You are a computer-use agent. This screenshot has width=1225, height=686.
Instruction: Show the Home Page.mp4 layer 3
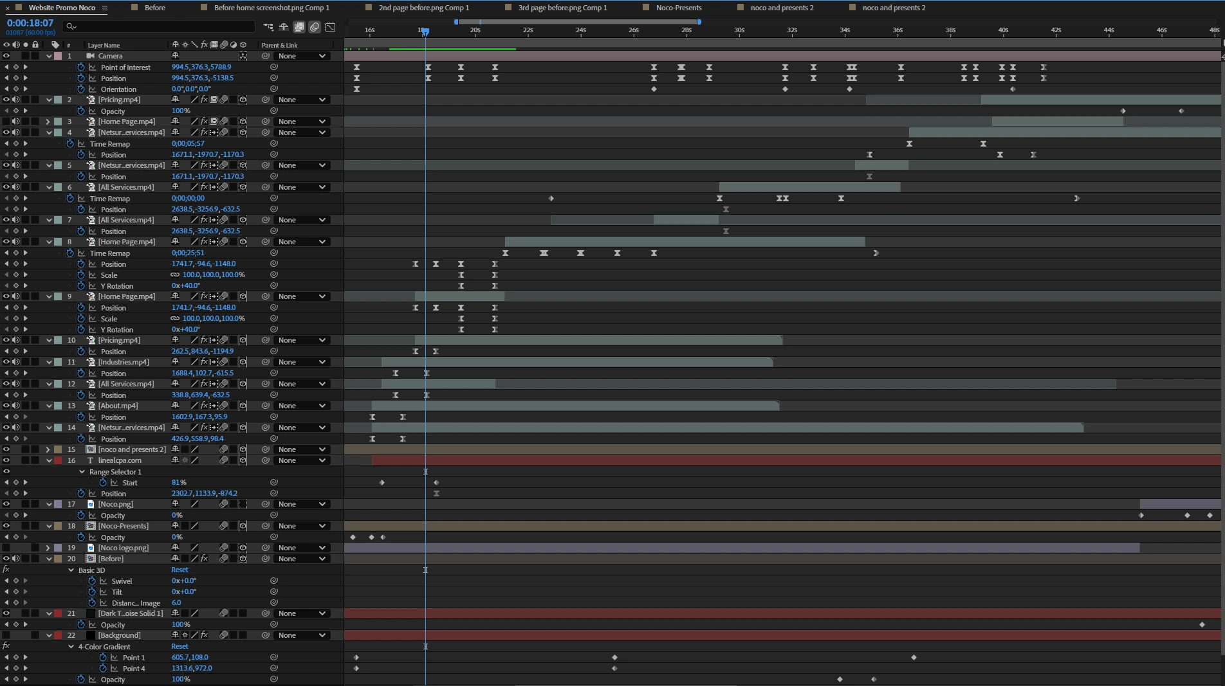5,121
